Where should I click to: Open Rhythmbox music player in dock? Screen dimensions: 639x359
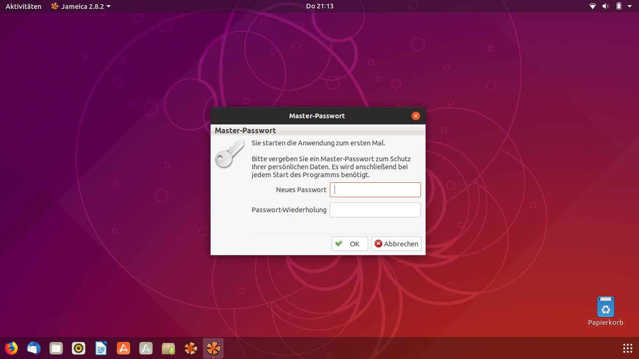79,348
